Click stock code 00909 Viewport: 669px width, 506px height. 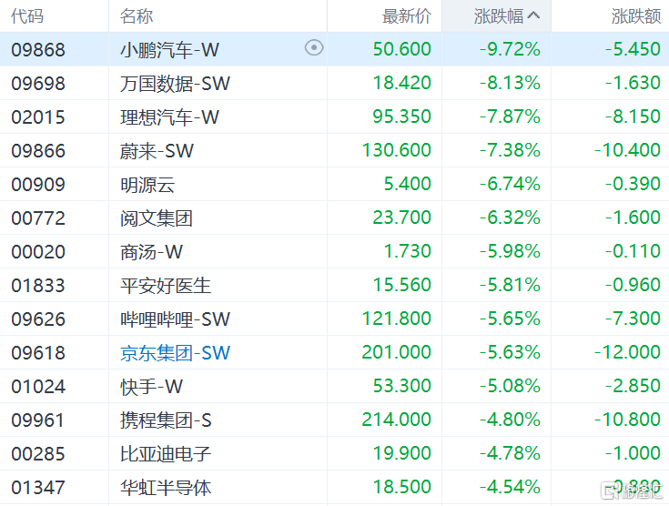coord(38,185)
